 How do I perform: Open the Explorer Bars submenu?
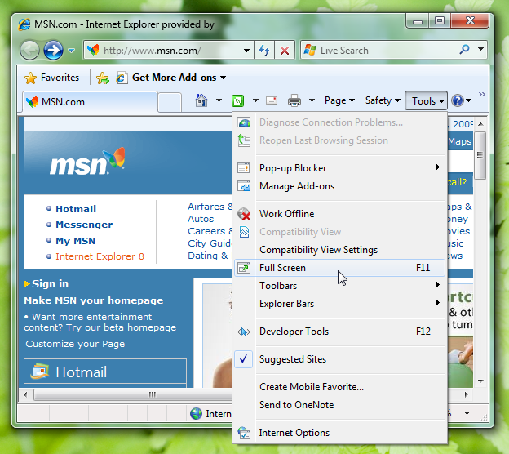pyautogui.click(x=340, y=304)
